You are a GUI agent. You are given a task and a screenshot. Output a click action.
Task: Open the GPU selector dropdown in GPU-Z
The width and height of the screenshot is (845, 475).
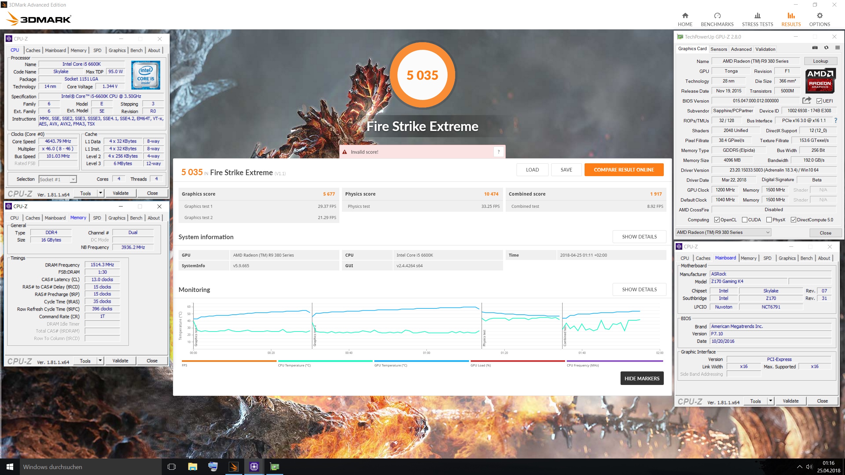tap(723, 232)
